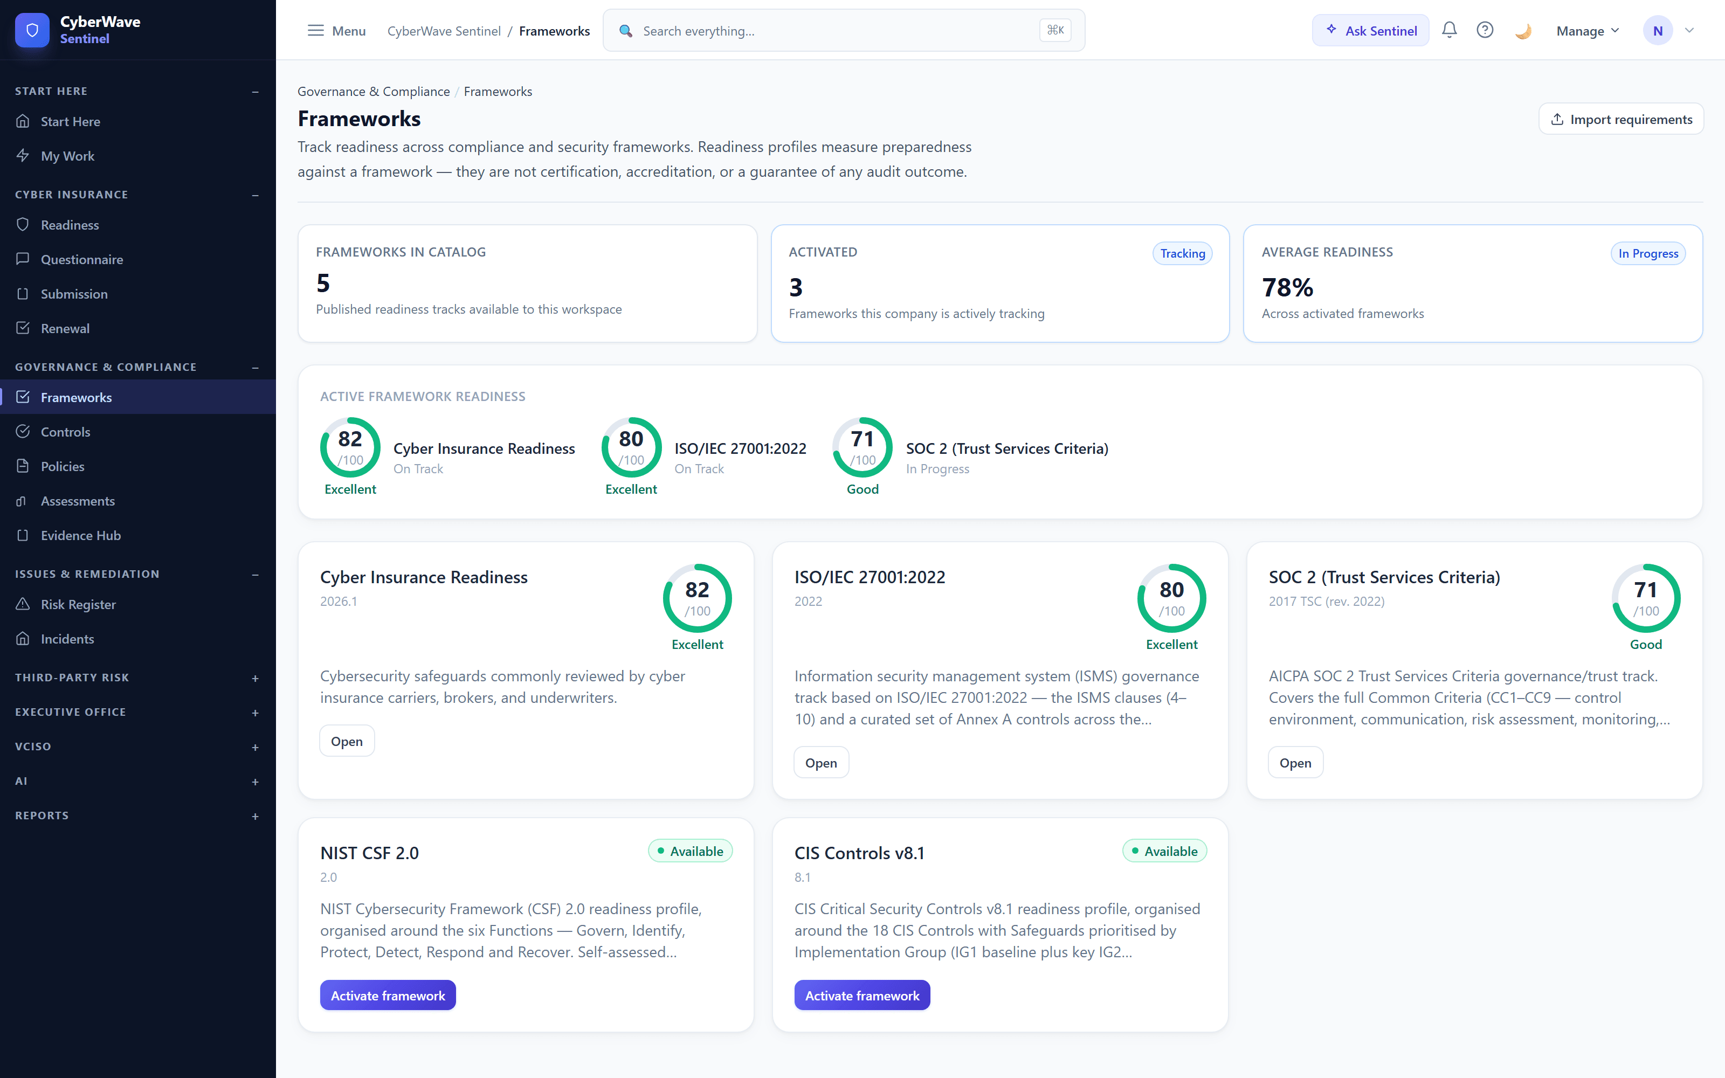Screen dimensions: 1725x1078
Task: Open the user menu chevron beside the avatar
Action: (x=1689, y=30)
